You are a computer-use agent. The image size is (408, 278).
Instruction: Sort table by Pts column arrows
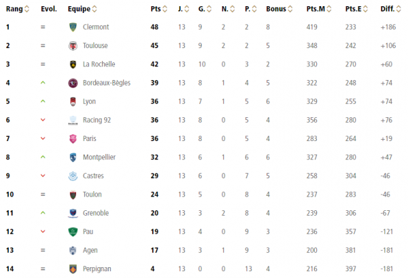(165, 9)
